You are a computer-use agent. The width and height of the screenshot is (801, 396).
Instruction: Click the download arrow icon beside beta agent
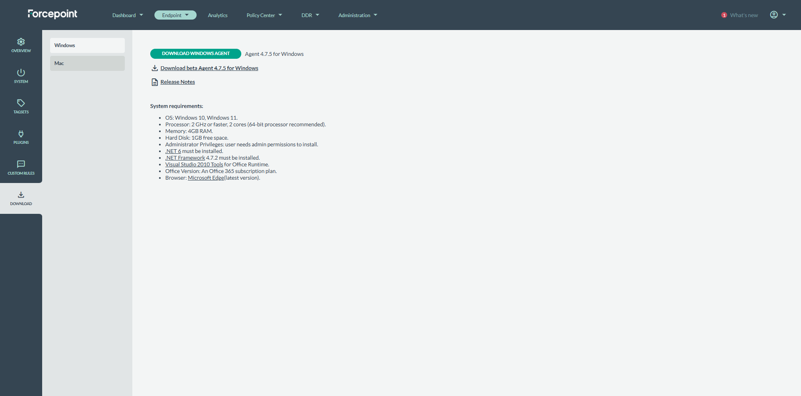(x=154, y=68)
